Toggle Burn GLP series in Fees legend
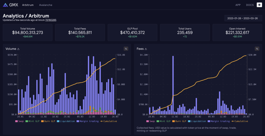This screenshot has width=265, height=136. tap(180, 121)
